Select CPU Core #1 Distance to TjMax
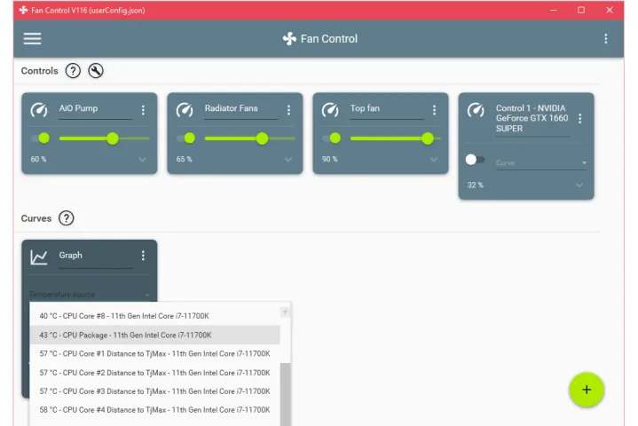 point(154,353)
